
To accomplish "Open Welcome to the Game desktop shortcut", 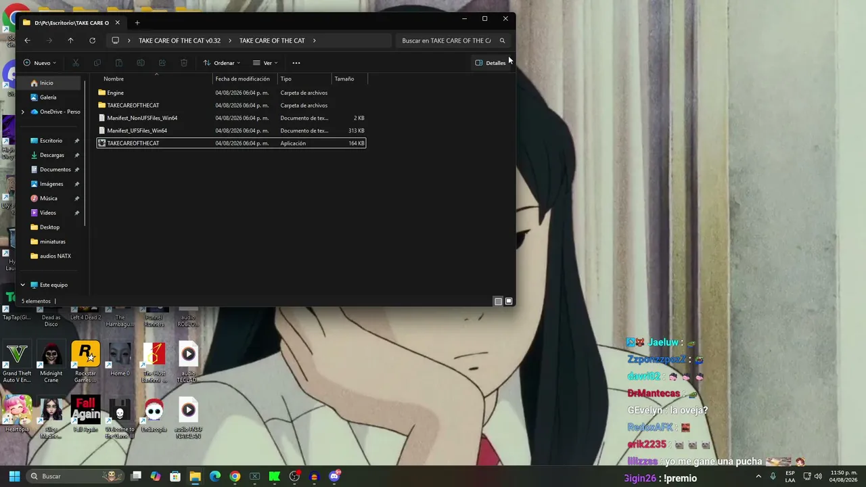I will pos(120,418).
